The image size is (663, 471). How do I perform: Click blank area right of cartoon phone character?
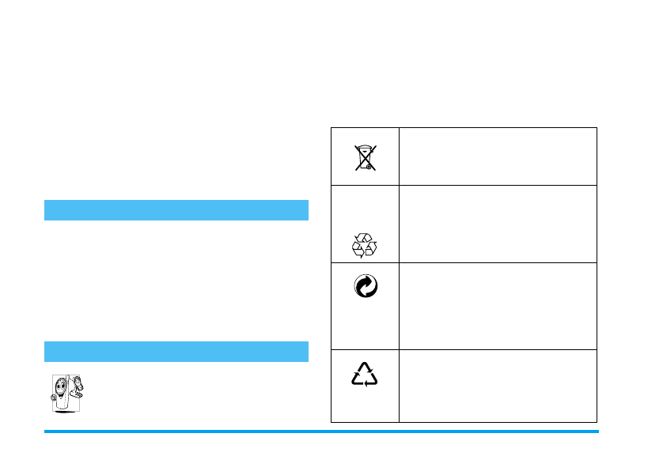[198, 393]
